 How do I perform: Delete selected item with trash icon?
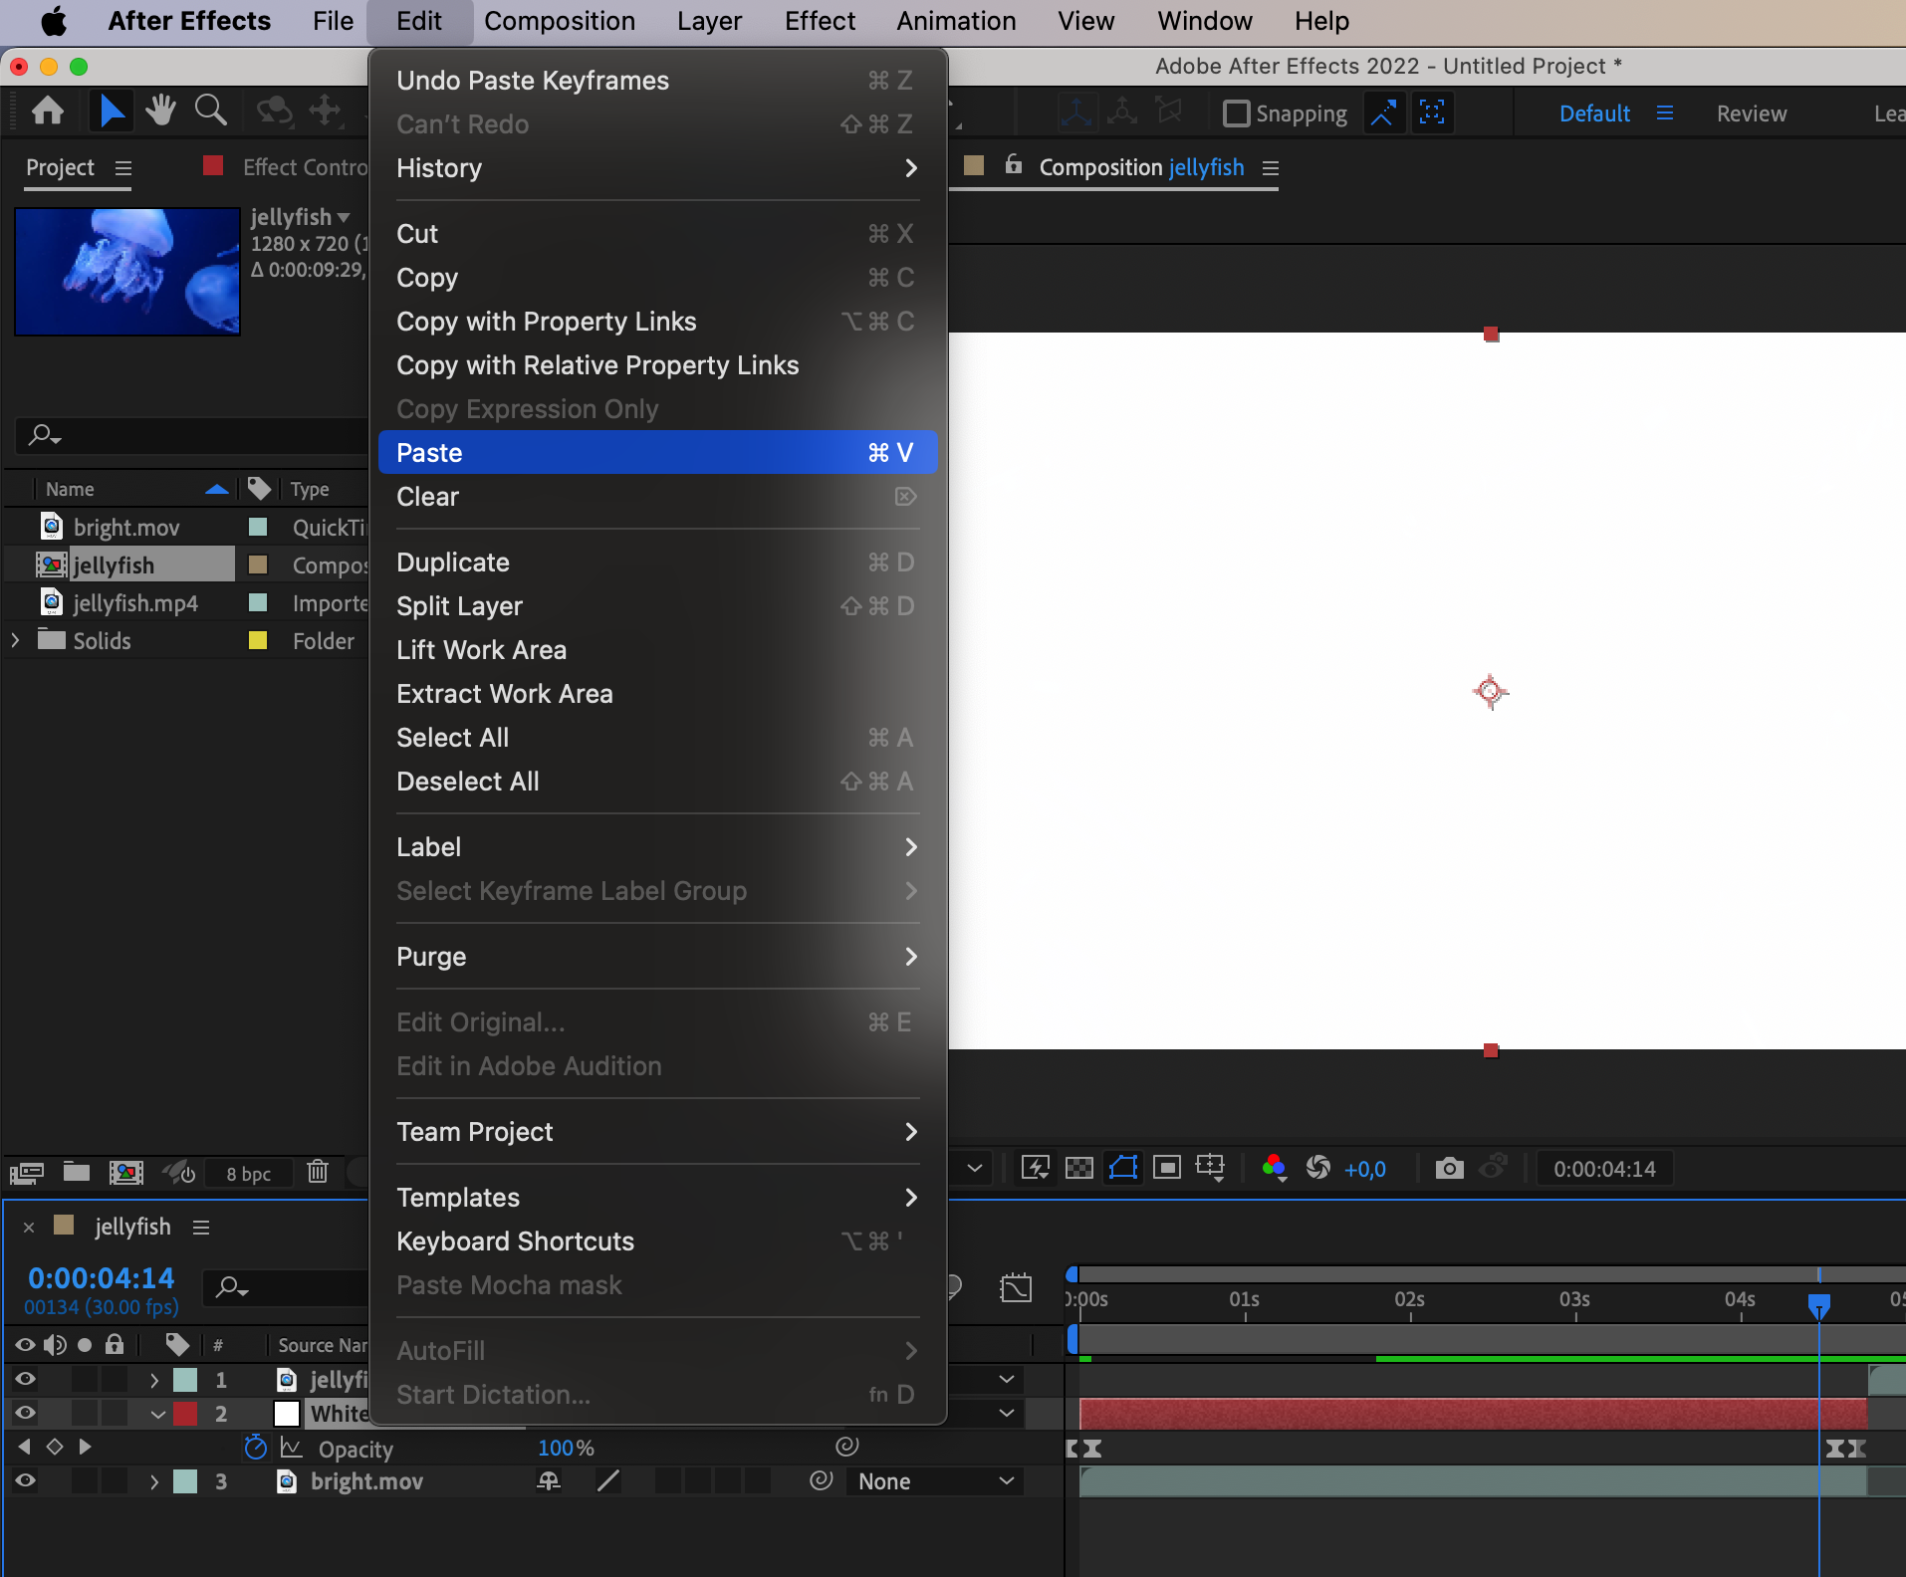[318, 1172]
